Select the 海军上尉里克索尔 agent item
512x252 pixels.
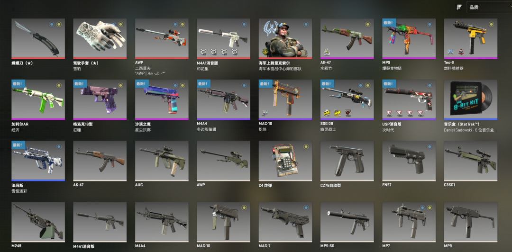[285, 38]
